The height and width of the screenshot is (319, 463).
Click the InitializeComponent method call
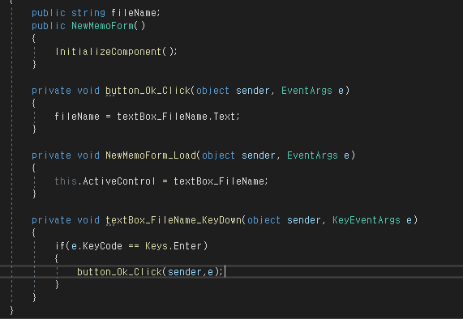point(108,52)
